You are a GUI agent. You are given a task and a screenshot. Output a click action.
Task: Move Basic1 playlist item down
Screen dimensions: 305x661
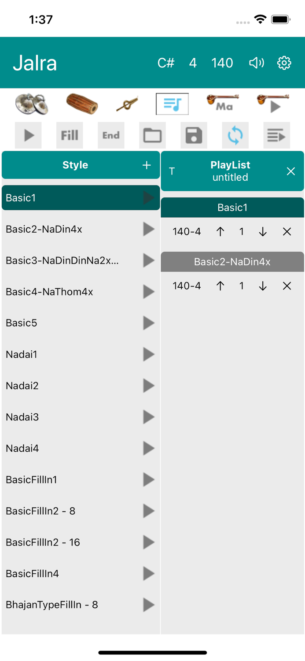263,232
